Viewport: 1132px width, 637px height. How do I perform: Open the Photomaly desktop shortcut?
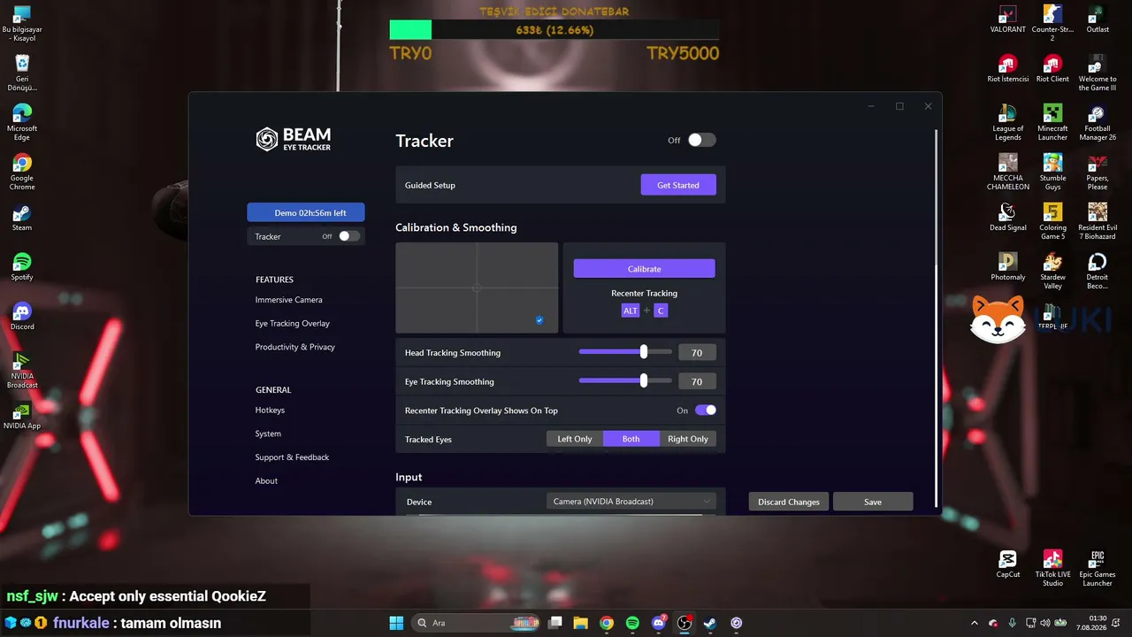pyautogui.click(x=1007, y=267)
